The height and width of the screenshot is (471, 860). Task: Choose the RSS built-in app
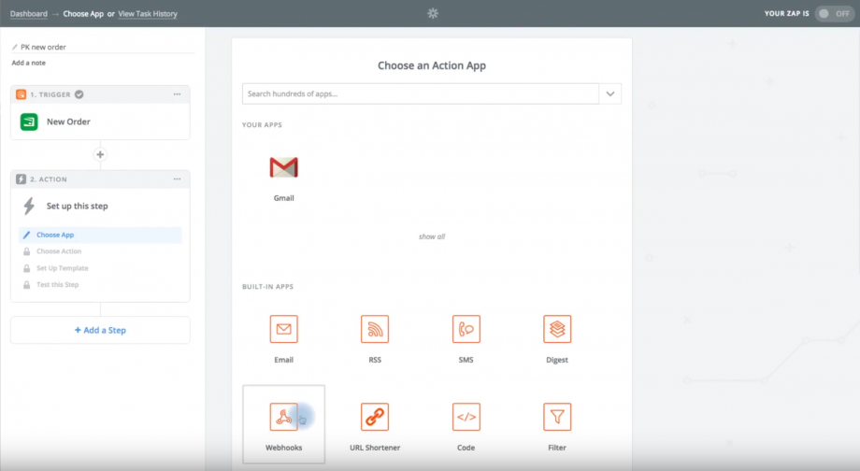click(375, 329)
